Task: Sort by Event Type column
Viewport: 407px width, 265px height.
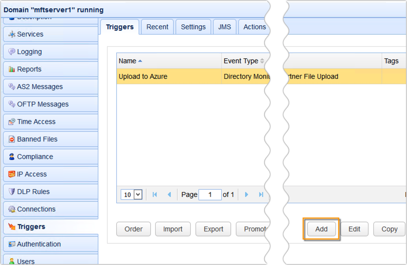Action: click(241, 61)
